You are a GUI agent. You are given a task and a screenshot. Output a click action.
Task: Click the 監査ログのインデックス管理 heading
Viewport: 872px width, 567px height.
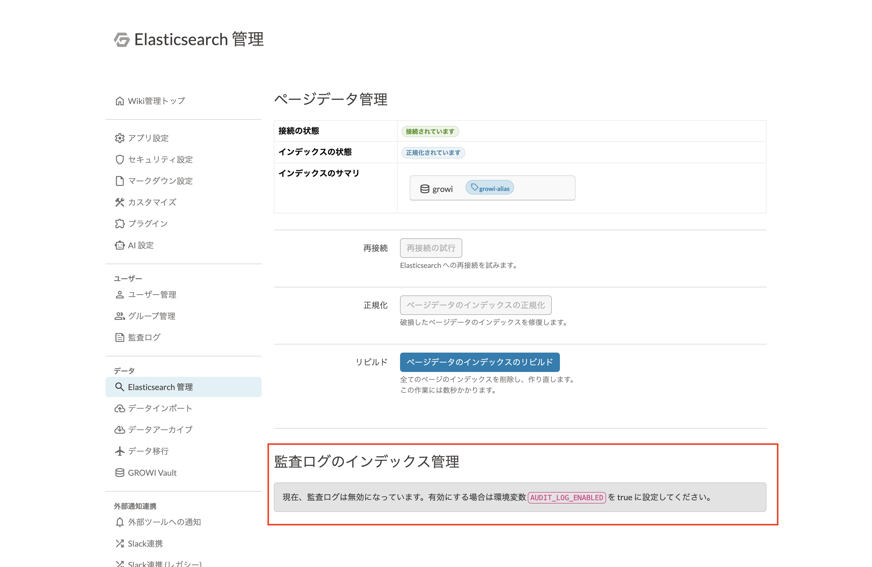coord(366,461)
